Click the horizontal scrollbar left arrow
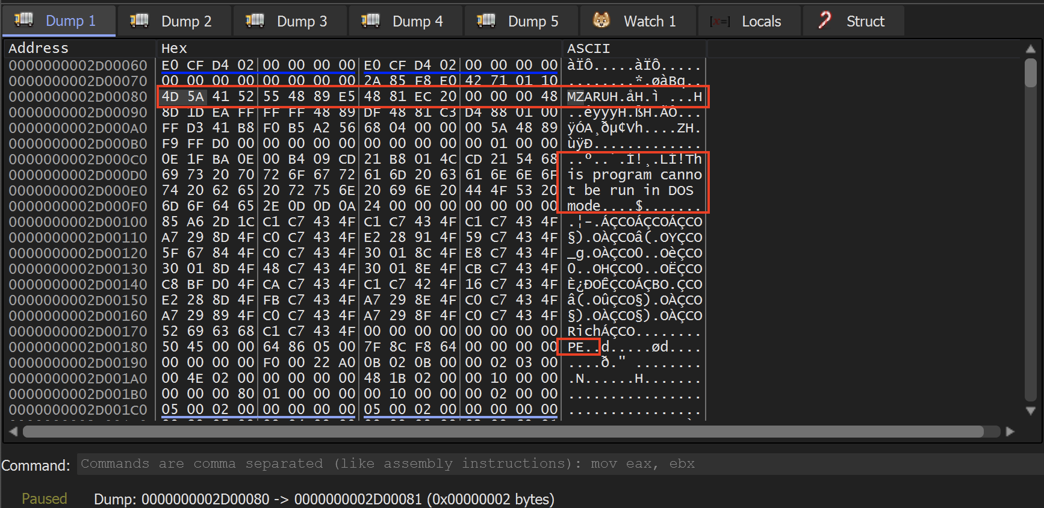The width and height of the screenshot is (1044, 508). 13,432
